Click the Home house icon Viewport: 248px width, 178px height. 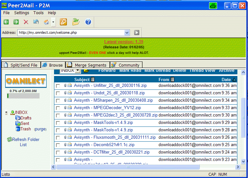[x=46, y=22]
